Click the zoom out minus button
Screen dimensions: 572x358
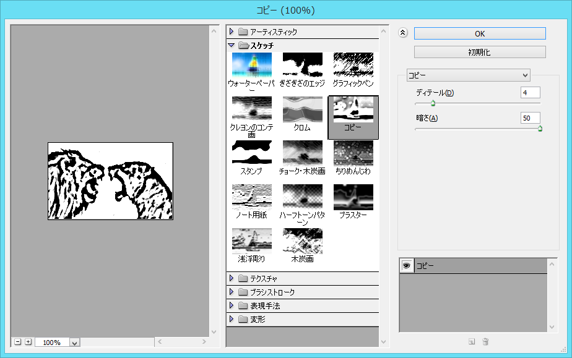(x=18, y=342)
